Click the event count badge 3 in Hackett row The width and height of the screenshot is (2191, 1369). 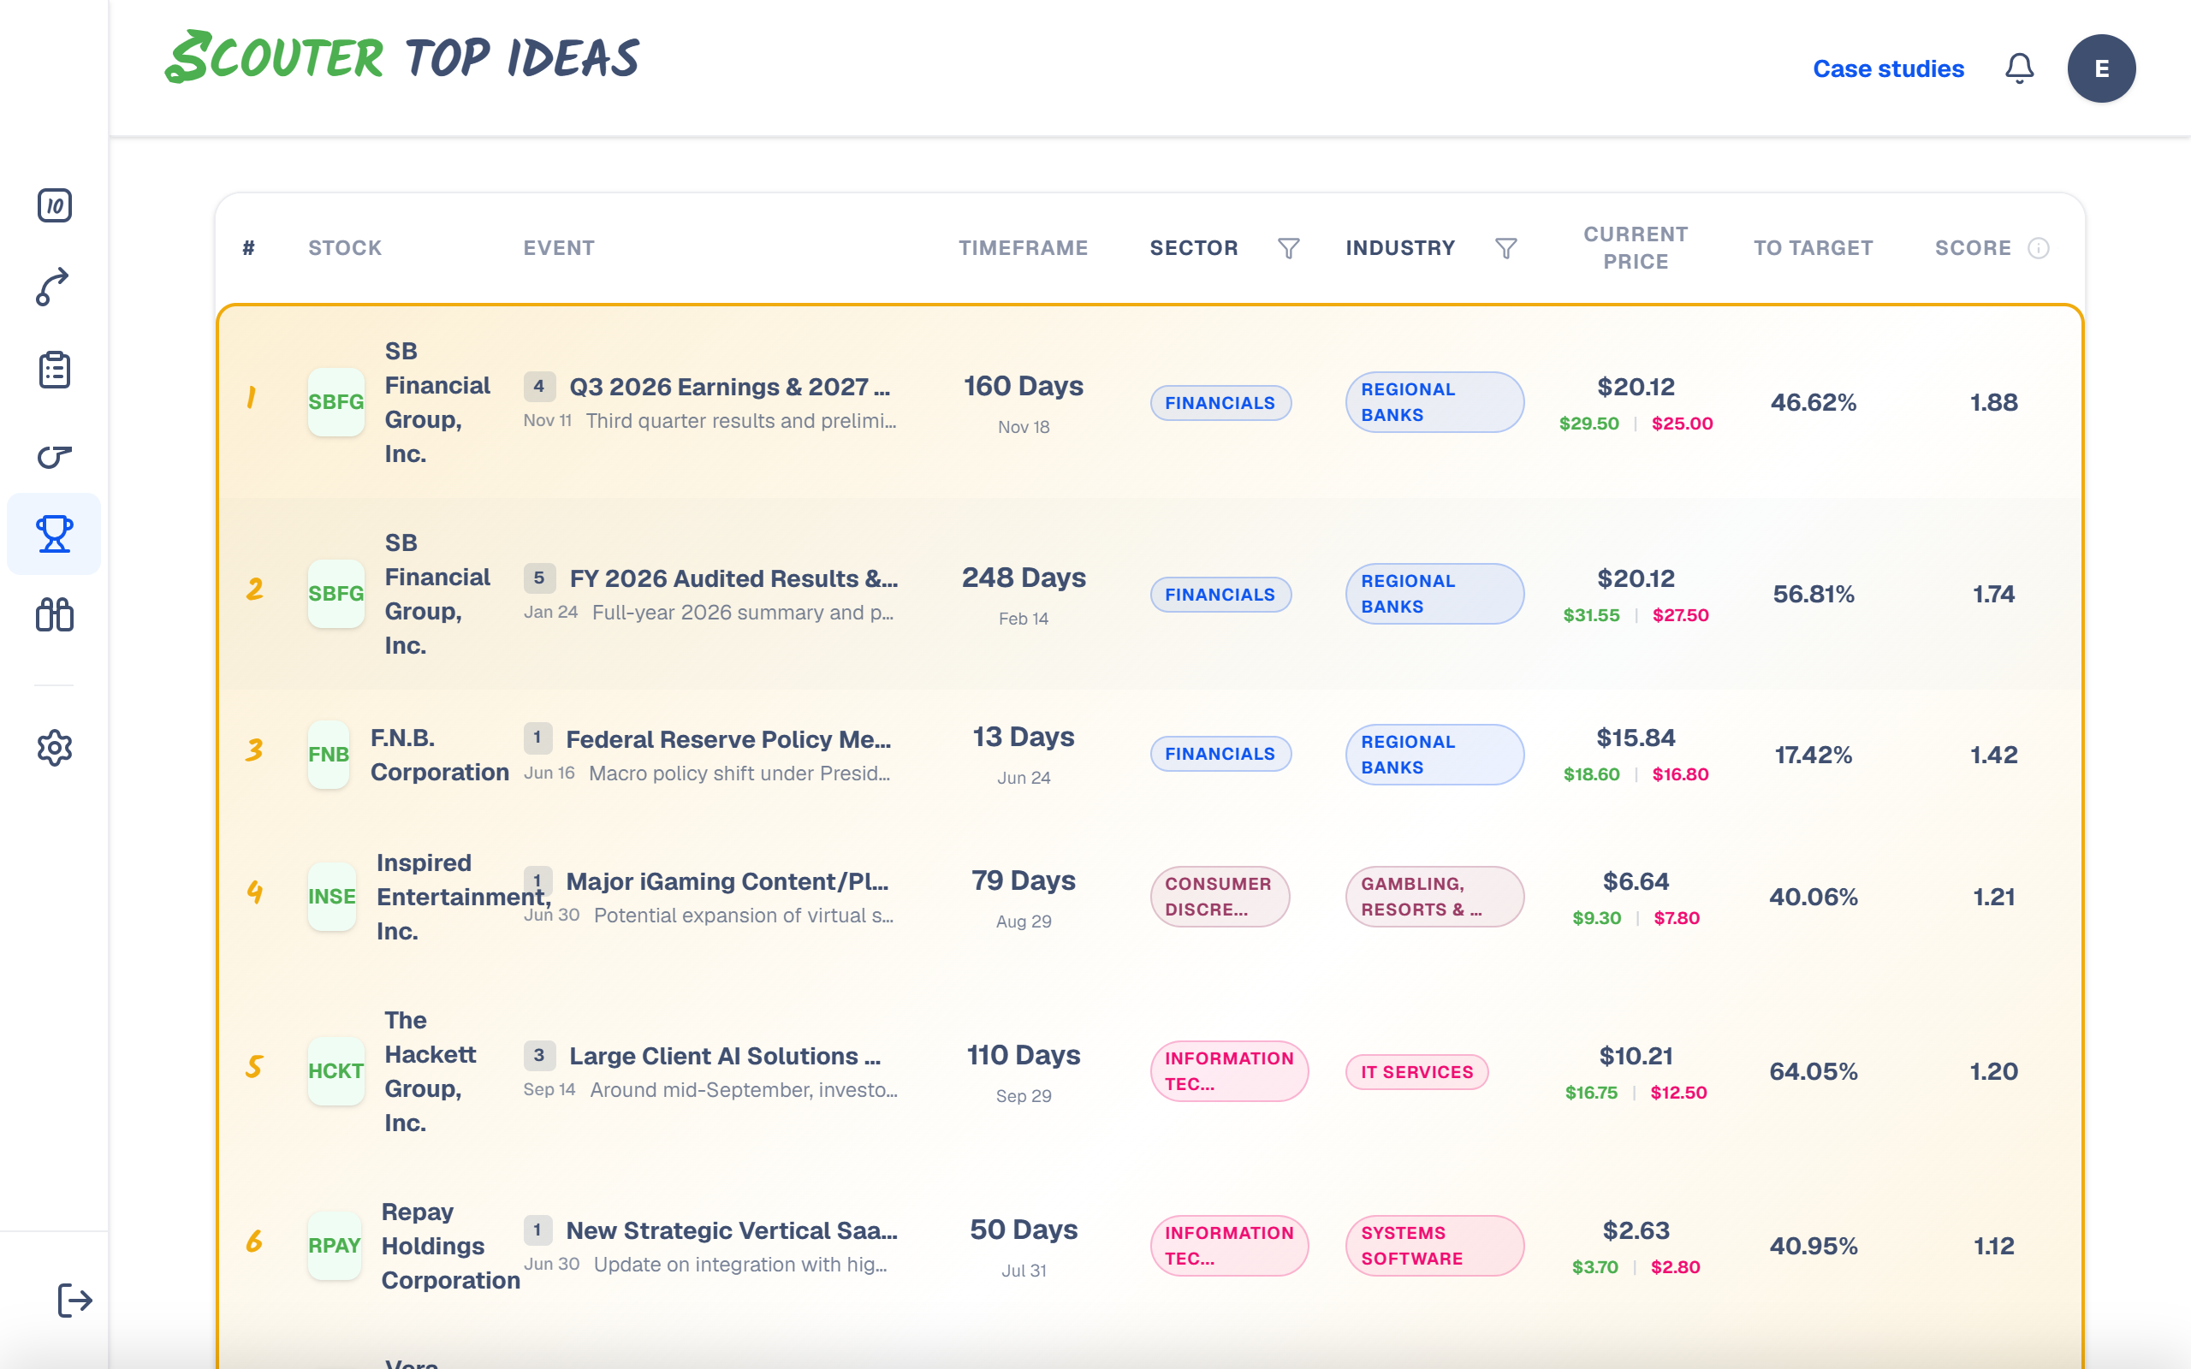coord(538,1055)
